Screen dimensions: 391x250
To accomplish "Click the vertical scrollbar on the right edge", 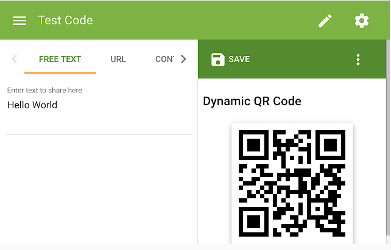I will [x=388, y=137].
